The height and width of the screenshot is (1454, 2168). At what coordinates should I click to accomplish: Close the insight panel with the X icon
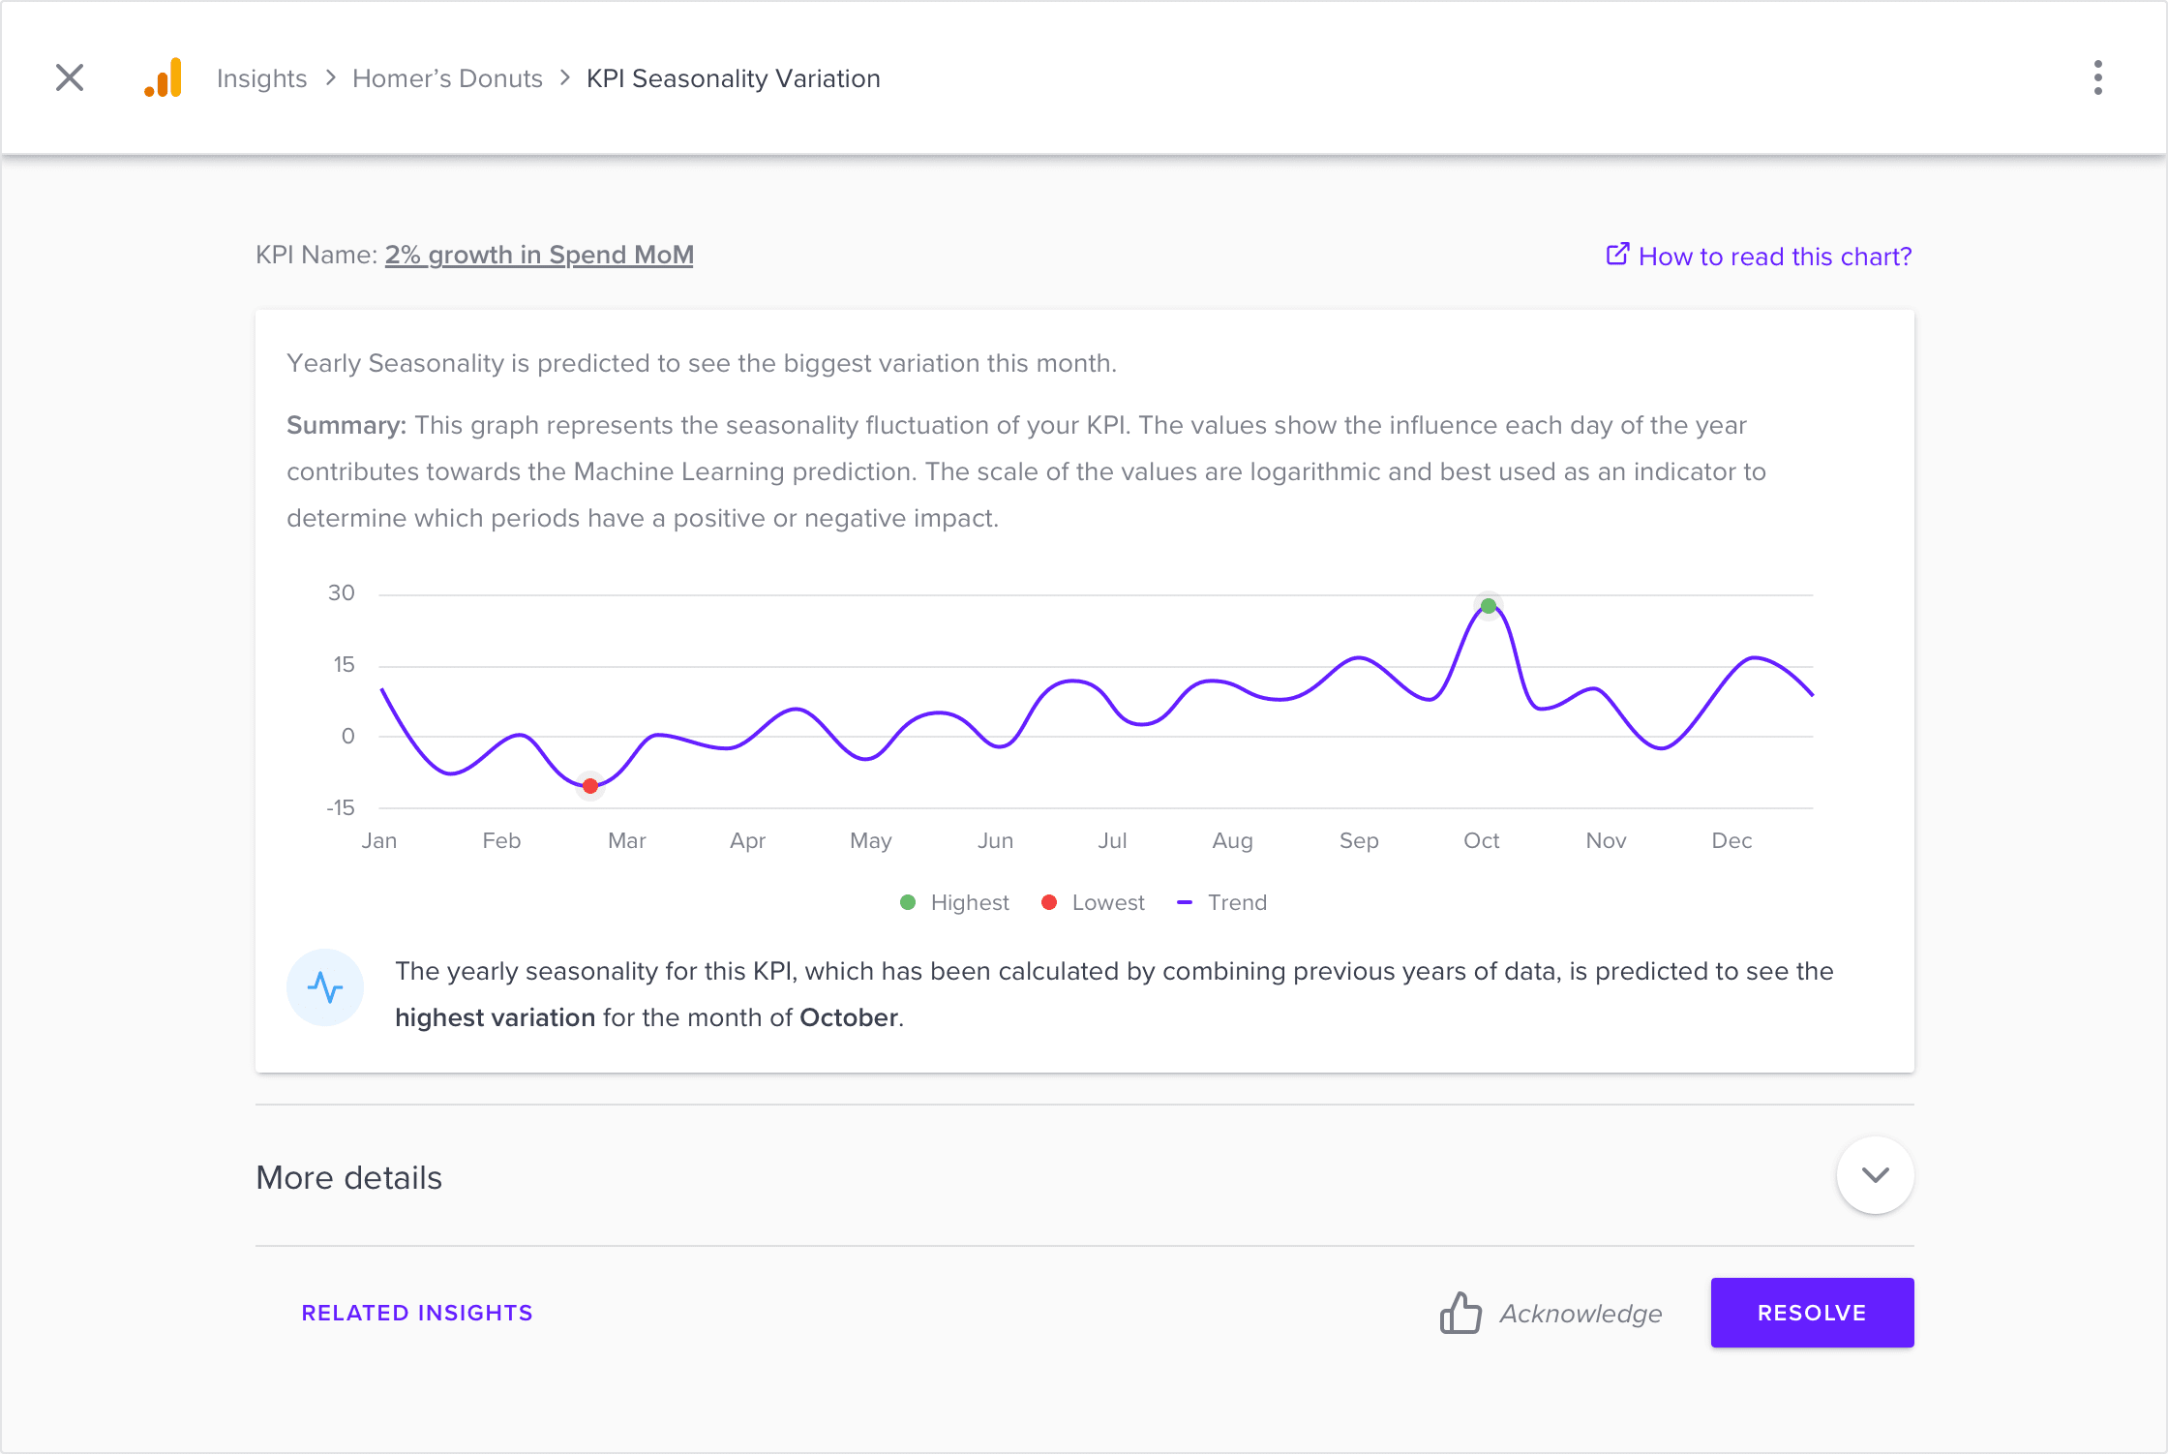point(69,77)
